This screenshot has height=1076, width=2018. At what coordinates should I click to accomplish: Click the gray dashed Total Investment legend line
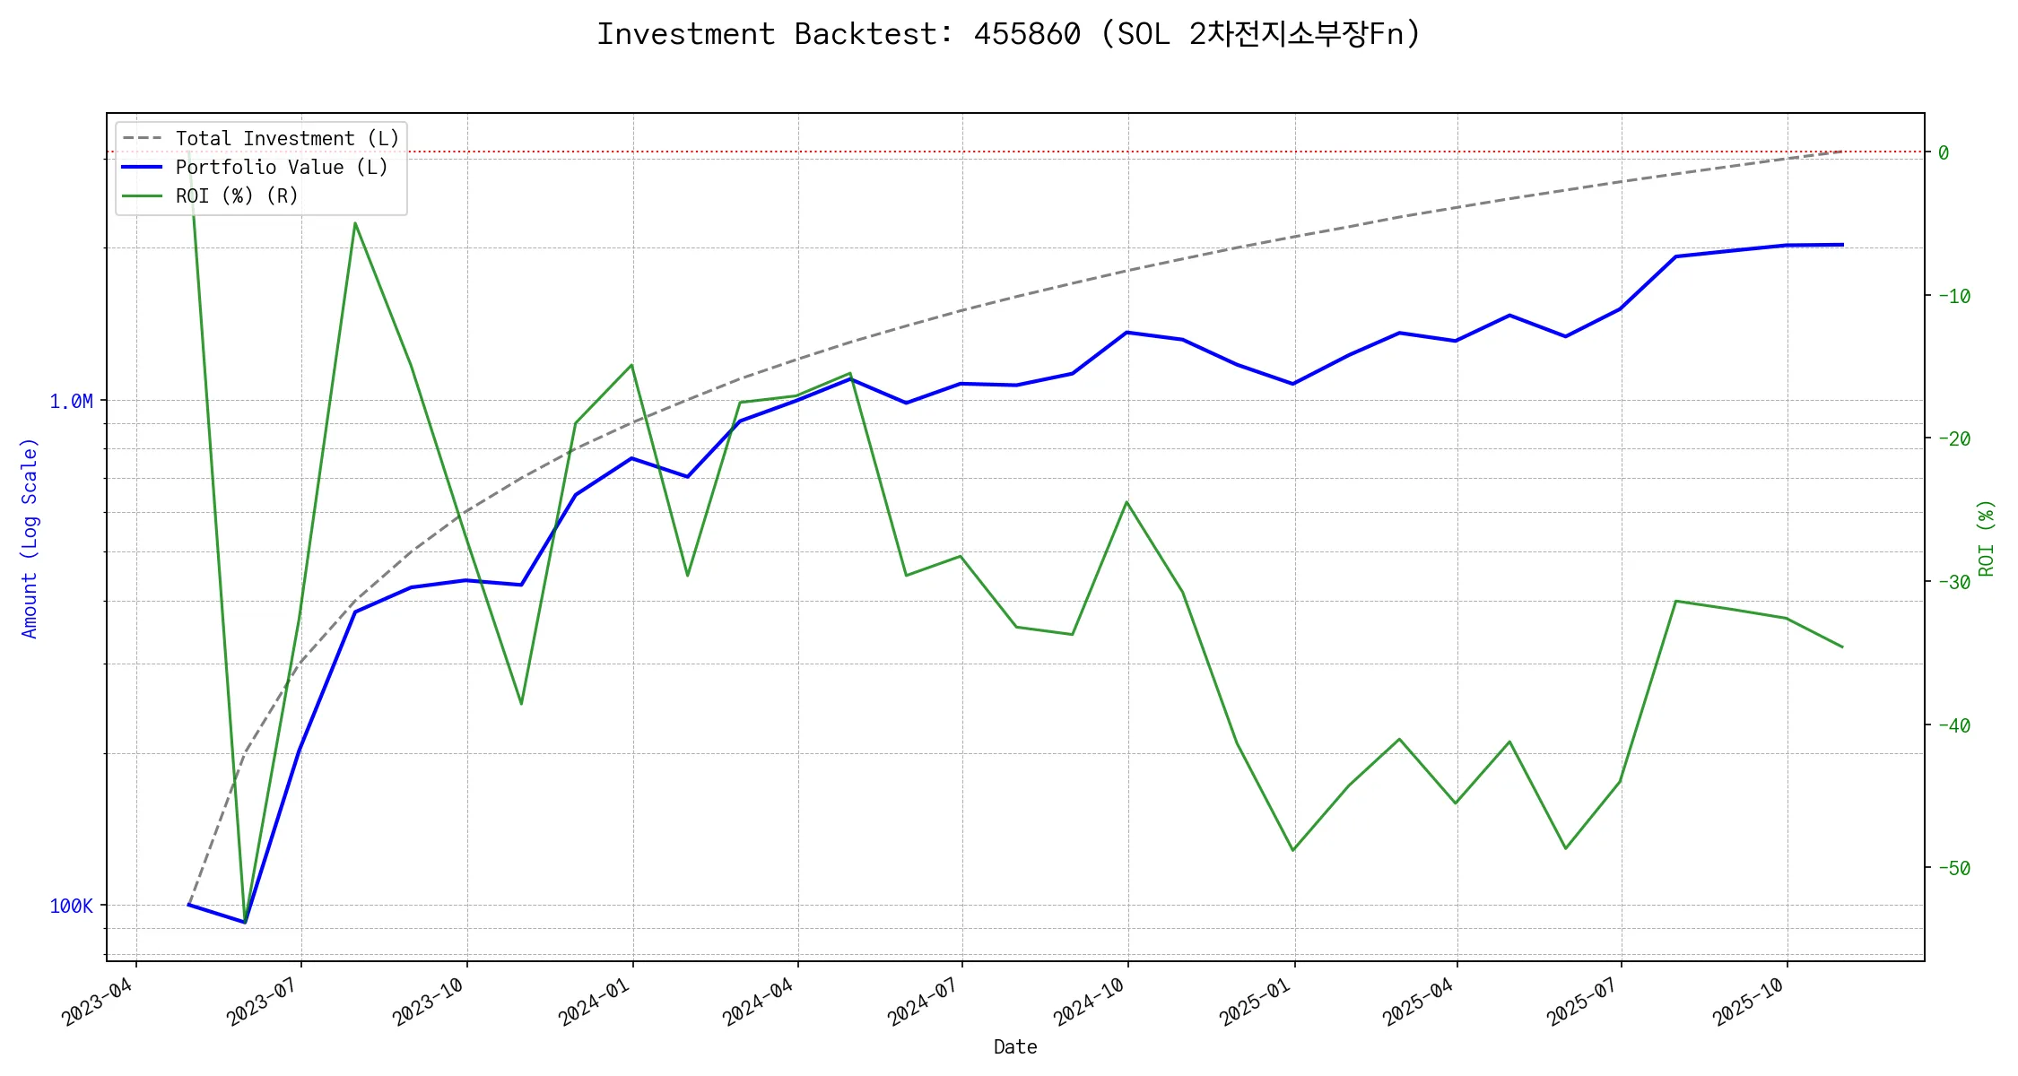click(143, 139)
